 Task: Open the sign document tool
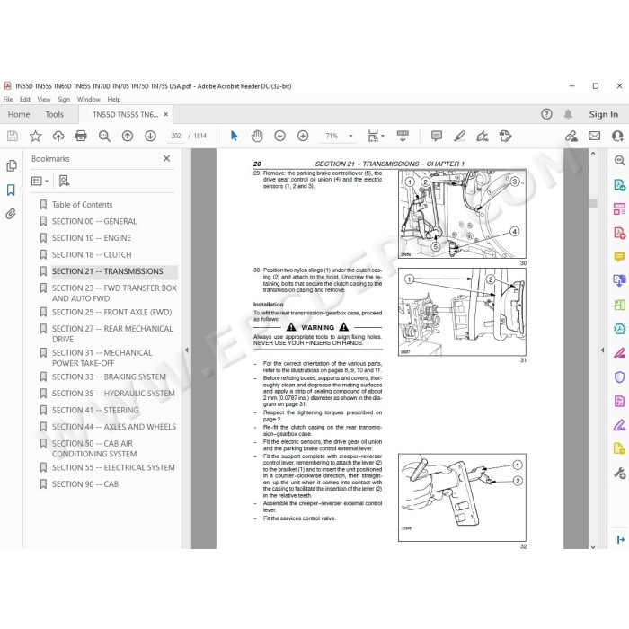(483, 136)
